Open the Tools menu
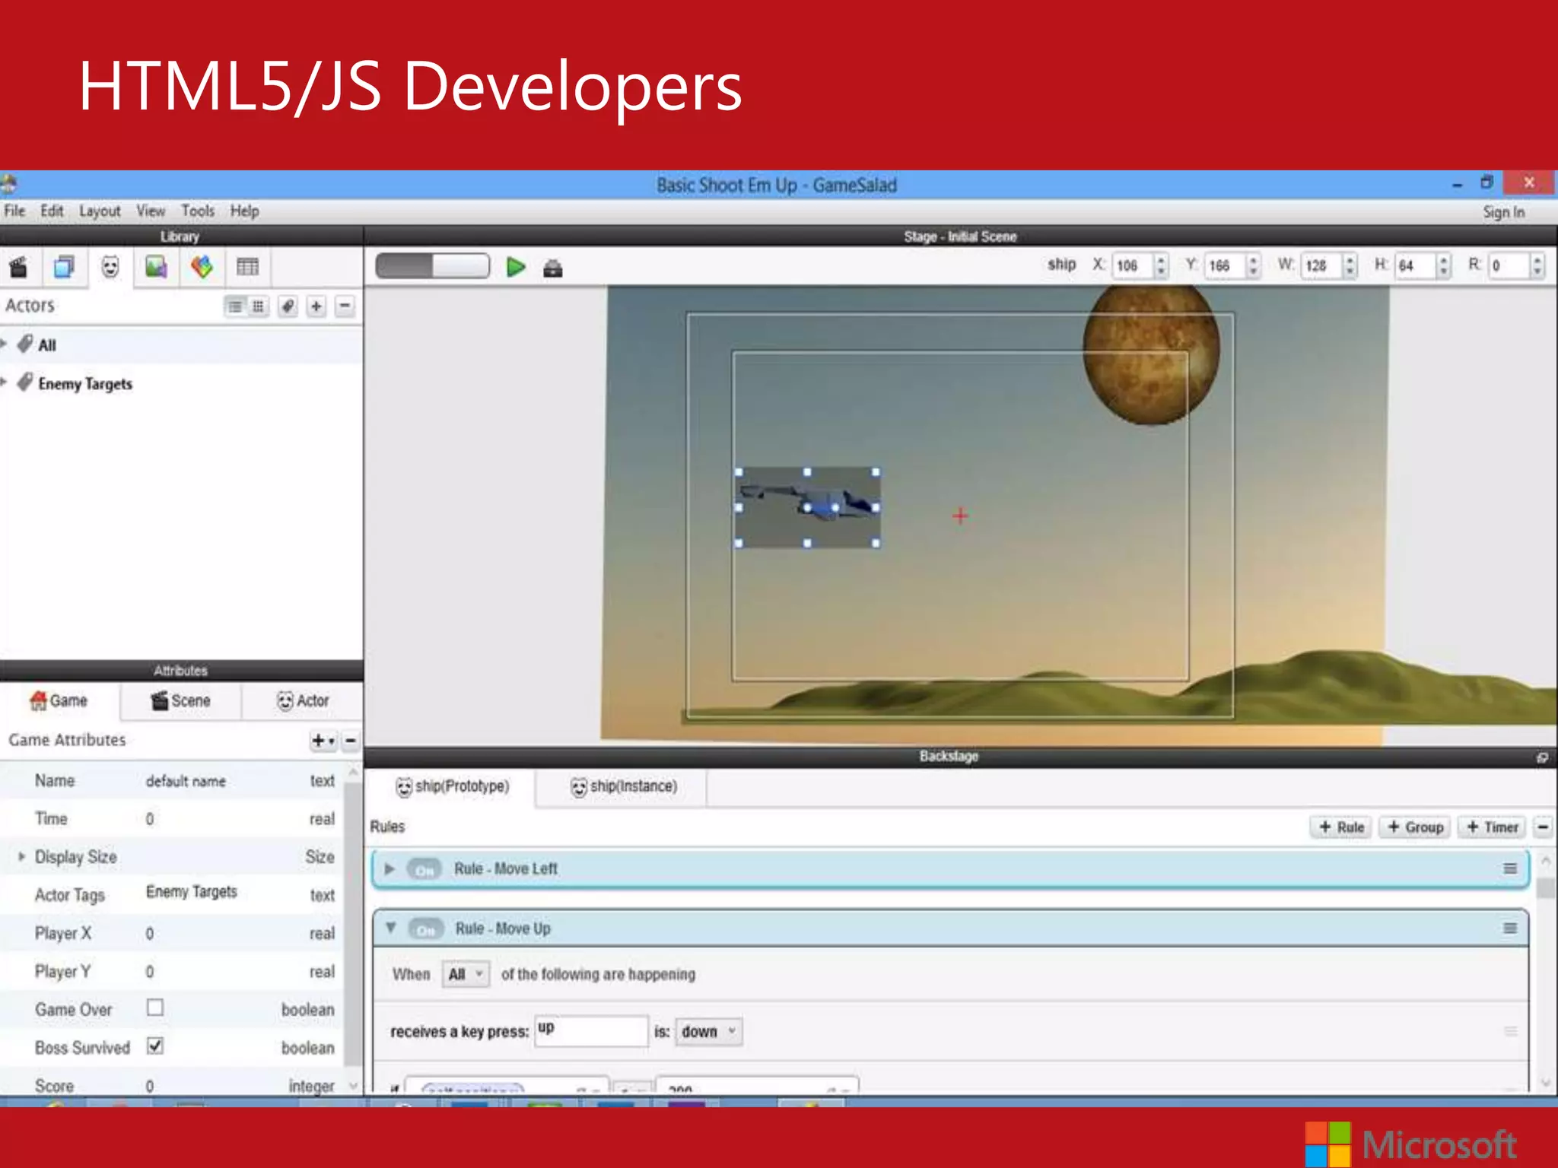 [x=198, y=211]
